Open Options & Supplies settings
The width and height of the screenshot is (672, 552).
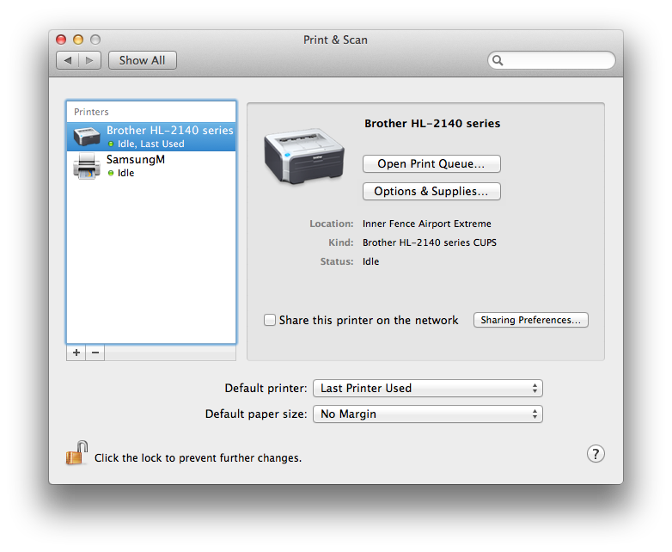click(431, 191)
